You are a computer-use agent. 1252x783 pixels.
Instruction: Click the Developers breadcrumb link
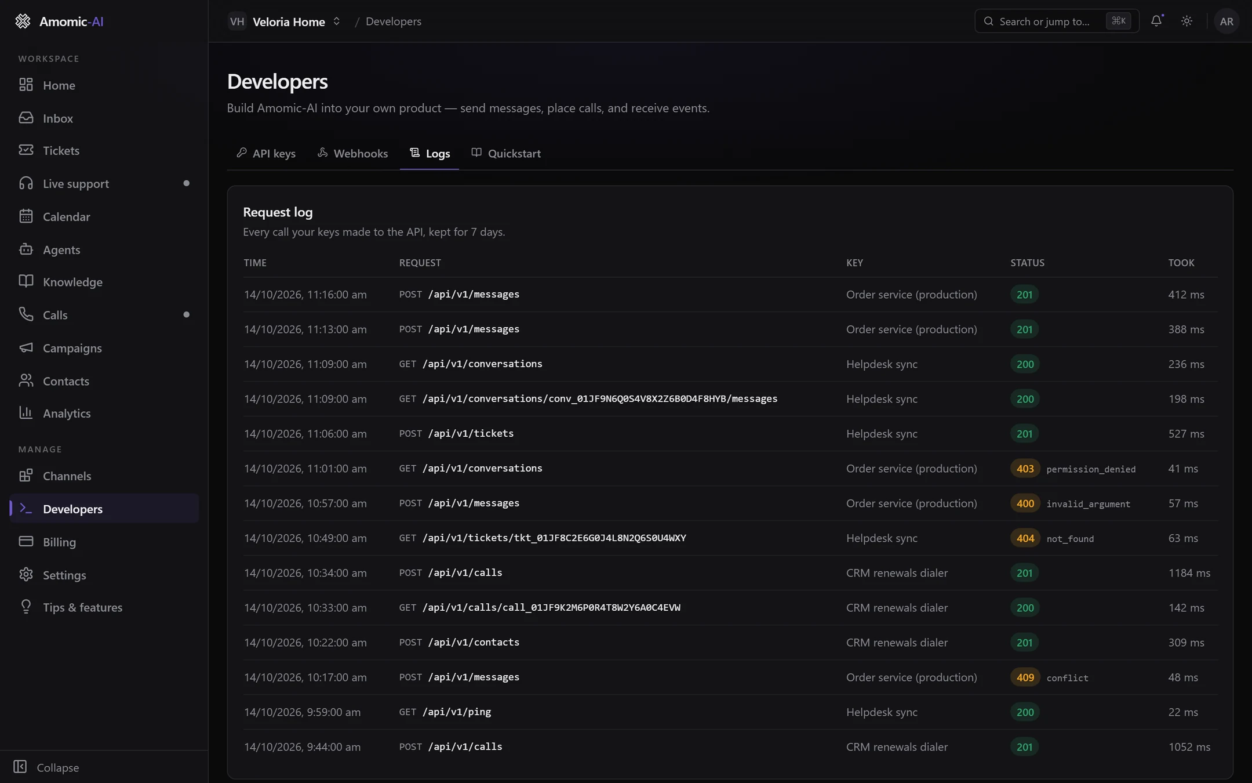click(x=394, y=21)
